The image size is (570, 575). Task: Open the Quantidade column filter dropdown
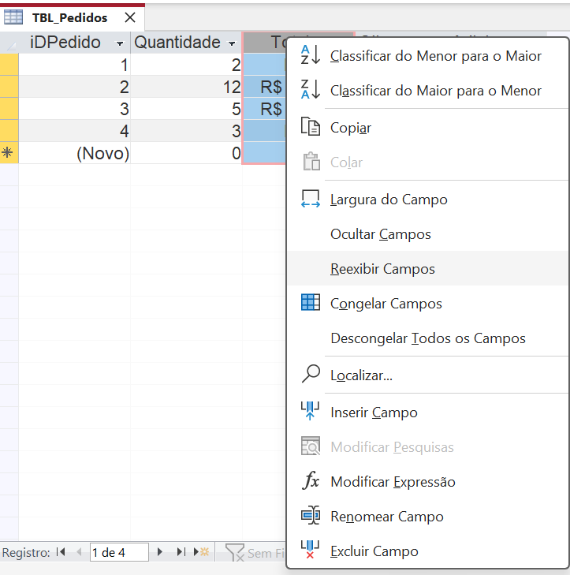pyautogui.click(x=232, y=44)
